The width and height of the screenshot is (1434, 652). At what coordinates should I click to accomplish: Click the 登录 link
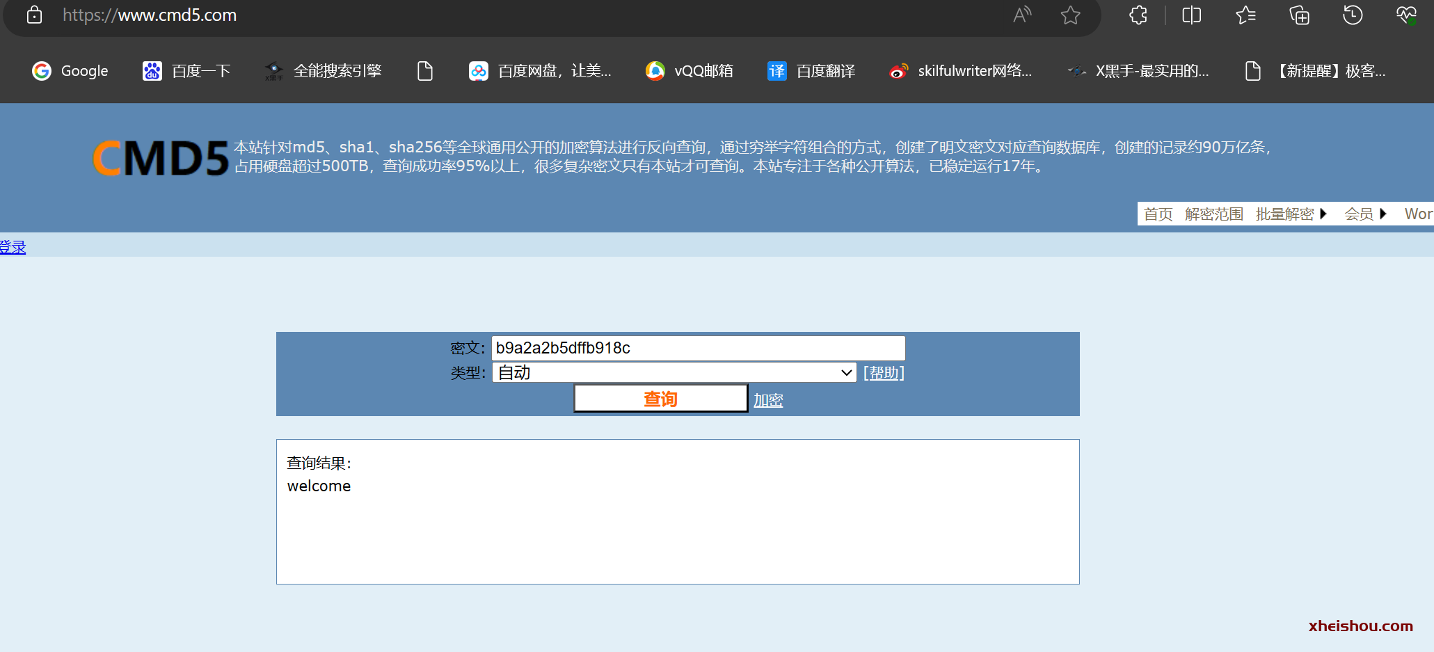(x=13, y=247)
